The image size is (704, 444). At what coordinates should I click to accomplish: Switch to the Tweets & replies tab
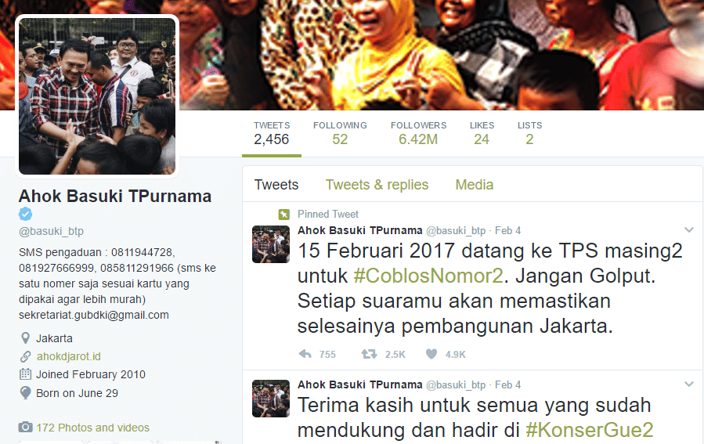click(377, 185)
